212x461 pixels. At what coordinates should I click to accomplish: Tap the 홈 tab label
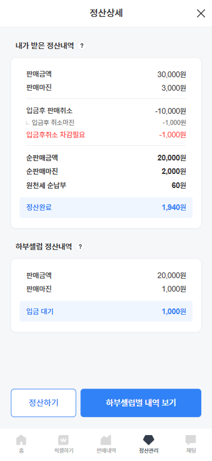tap(21, 450)
